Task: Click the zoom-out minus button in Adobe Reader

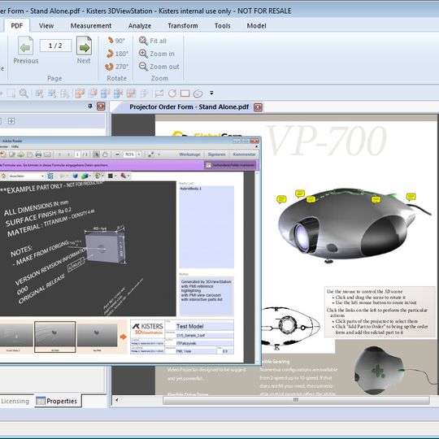Action: click(x=118, y=154)
